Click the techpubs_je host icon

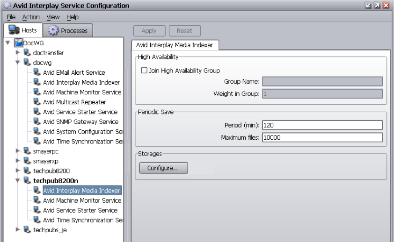tap(27, 229)
